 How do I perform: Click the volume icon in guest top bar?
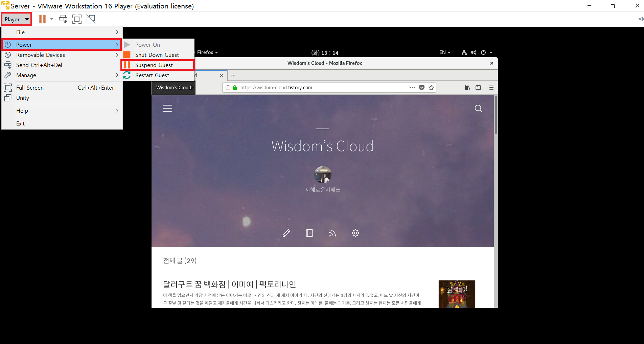pyautogui.click(x=474, y=52)
